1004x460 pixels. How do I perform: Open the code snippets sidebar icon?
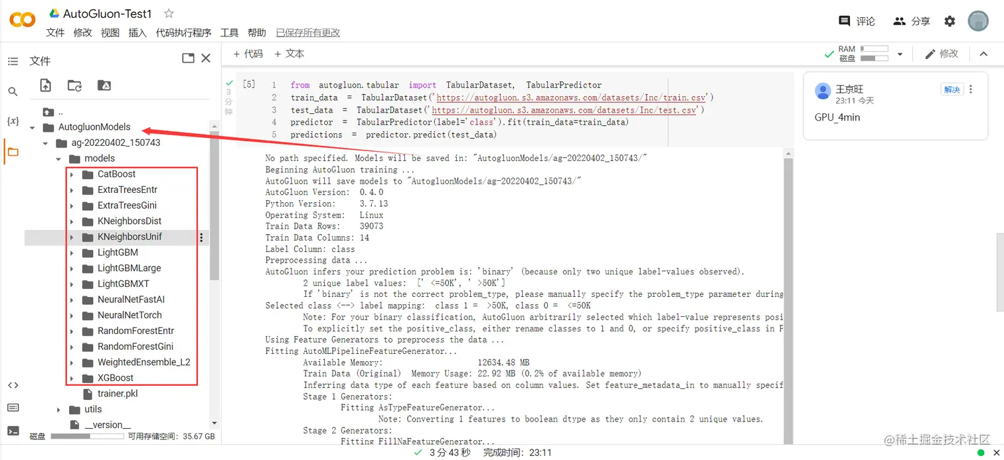pyautogui.click(x=13, y=385)
